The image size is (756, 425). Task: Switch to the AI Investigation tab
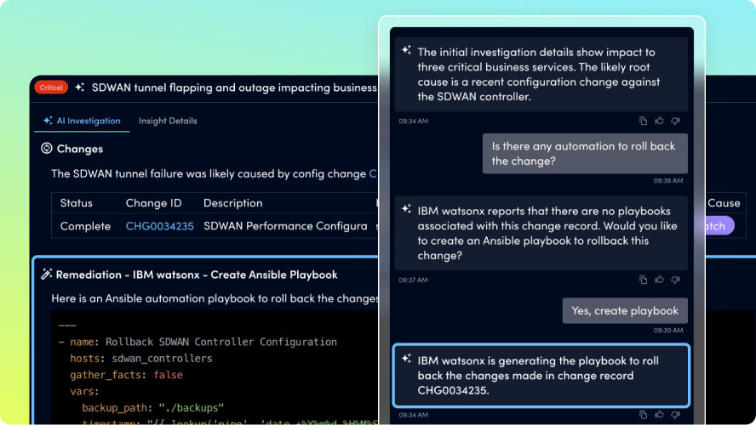tap(83, 121)
